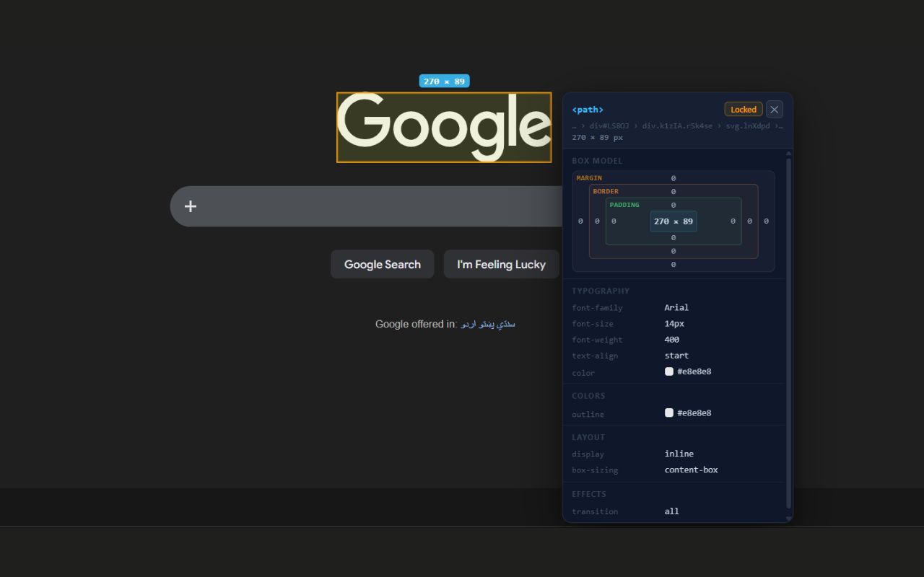Image resolution: width=924 pixels, height=577 pixels.
Task: Click the MARGIN label in the box model
Action: (x=589, y=178)
